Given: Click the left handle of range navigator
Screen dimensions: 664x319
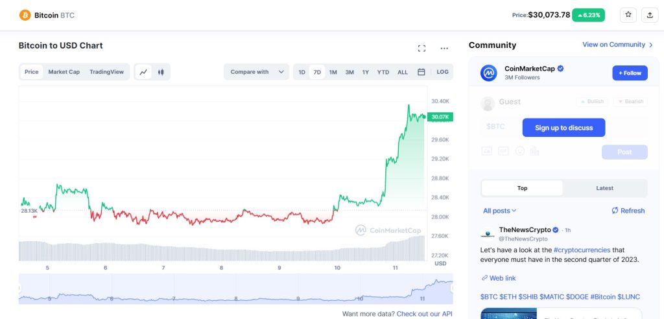Looking at the screenshot, I should [19, 289].
